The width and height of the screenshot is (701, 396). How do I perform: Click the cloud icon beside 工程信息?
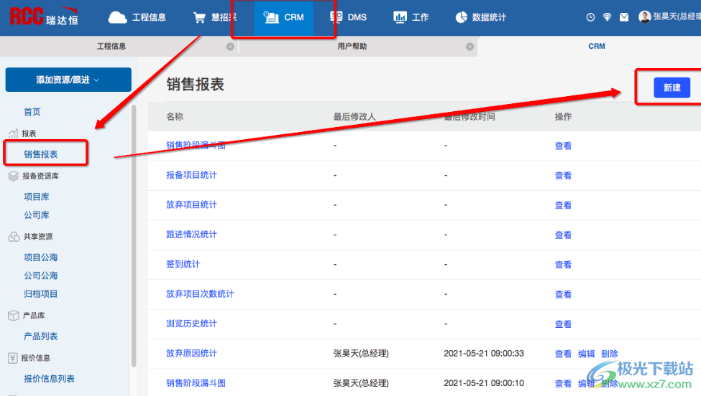pyautogui.click(x=118, y=17)
